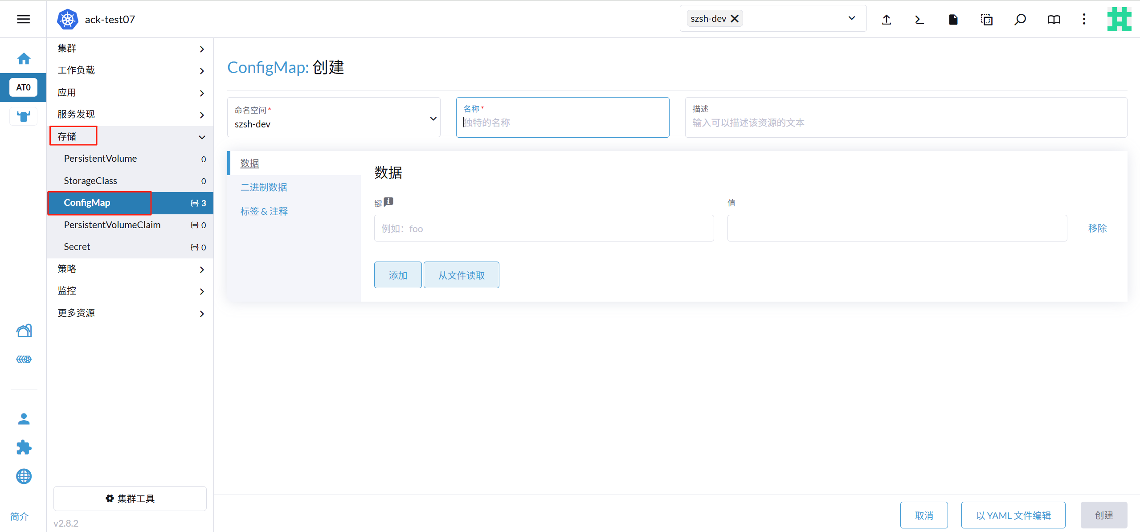Expand the top namespace filter dropdown
This screenshot has height=532, width=1140.
(851, 18)
